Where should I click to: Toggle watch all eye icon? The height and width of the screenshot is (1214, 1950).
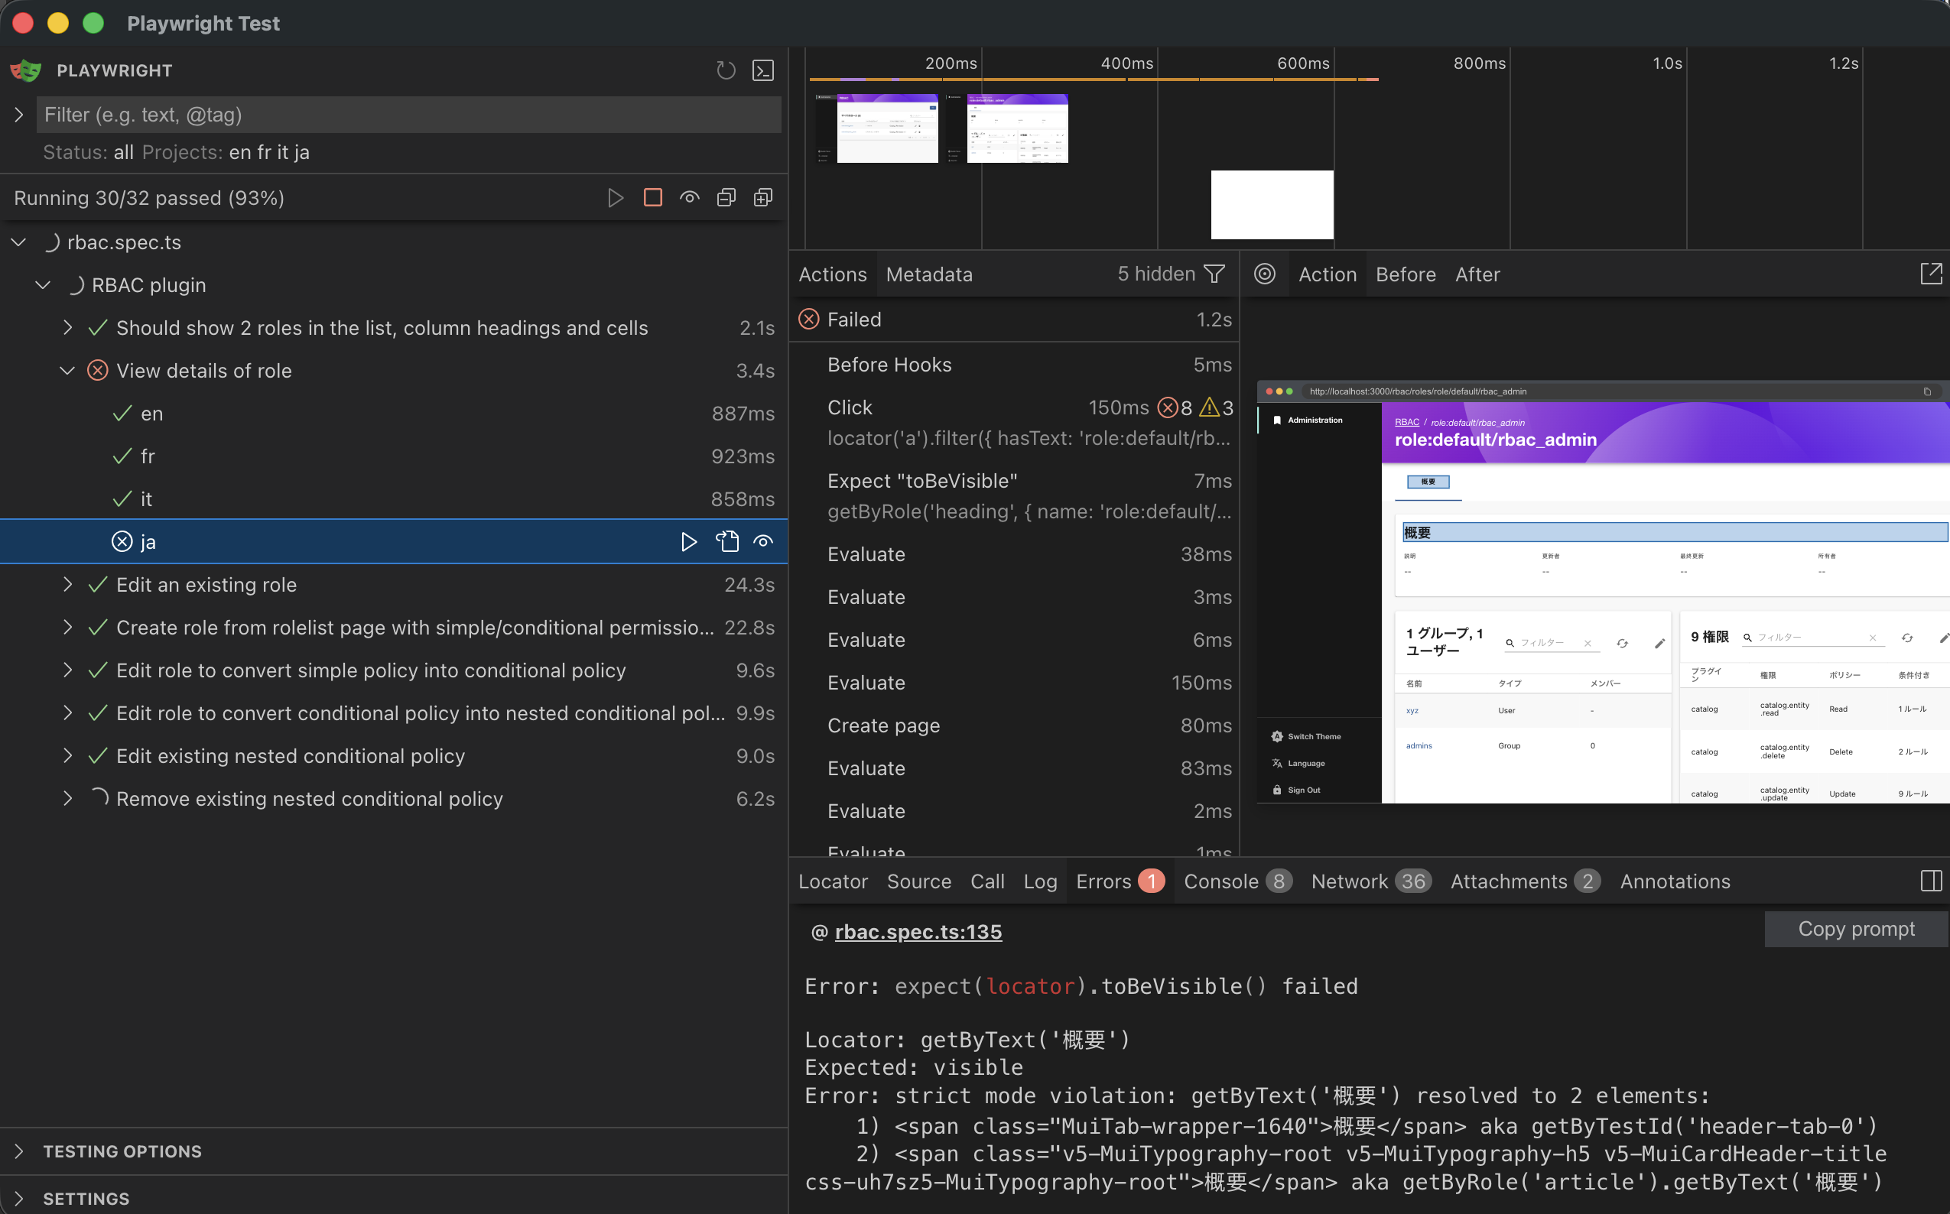pyautogui.click(x=689, y=197)
